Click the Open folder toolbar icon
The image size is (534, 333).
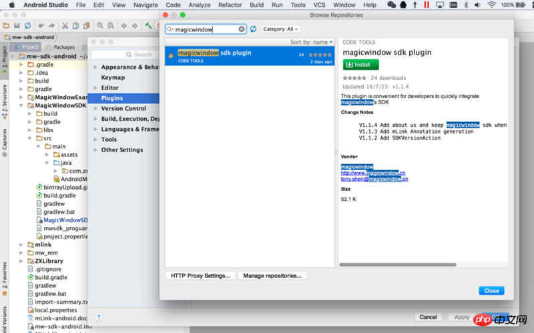[6, 25]
